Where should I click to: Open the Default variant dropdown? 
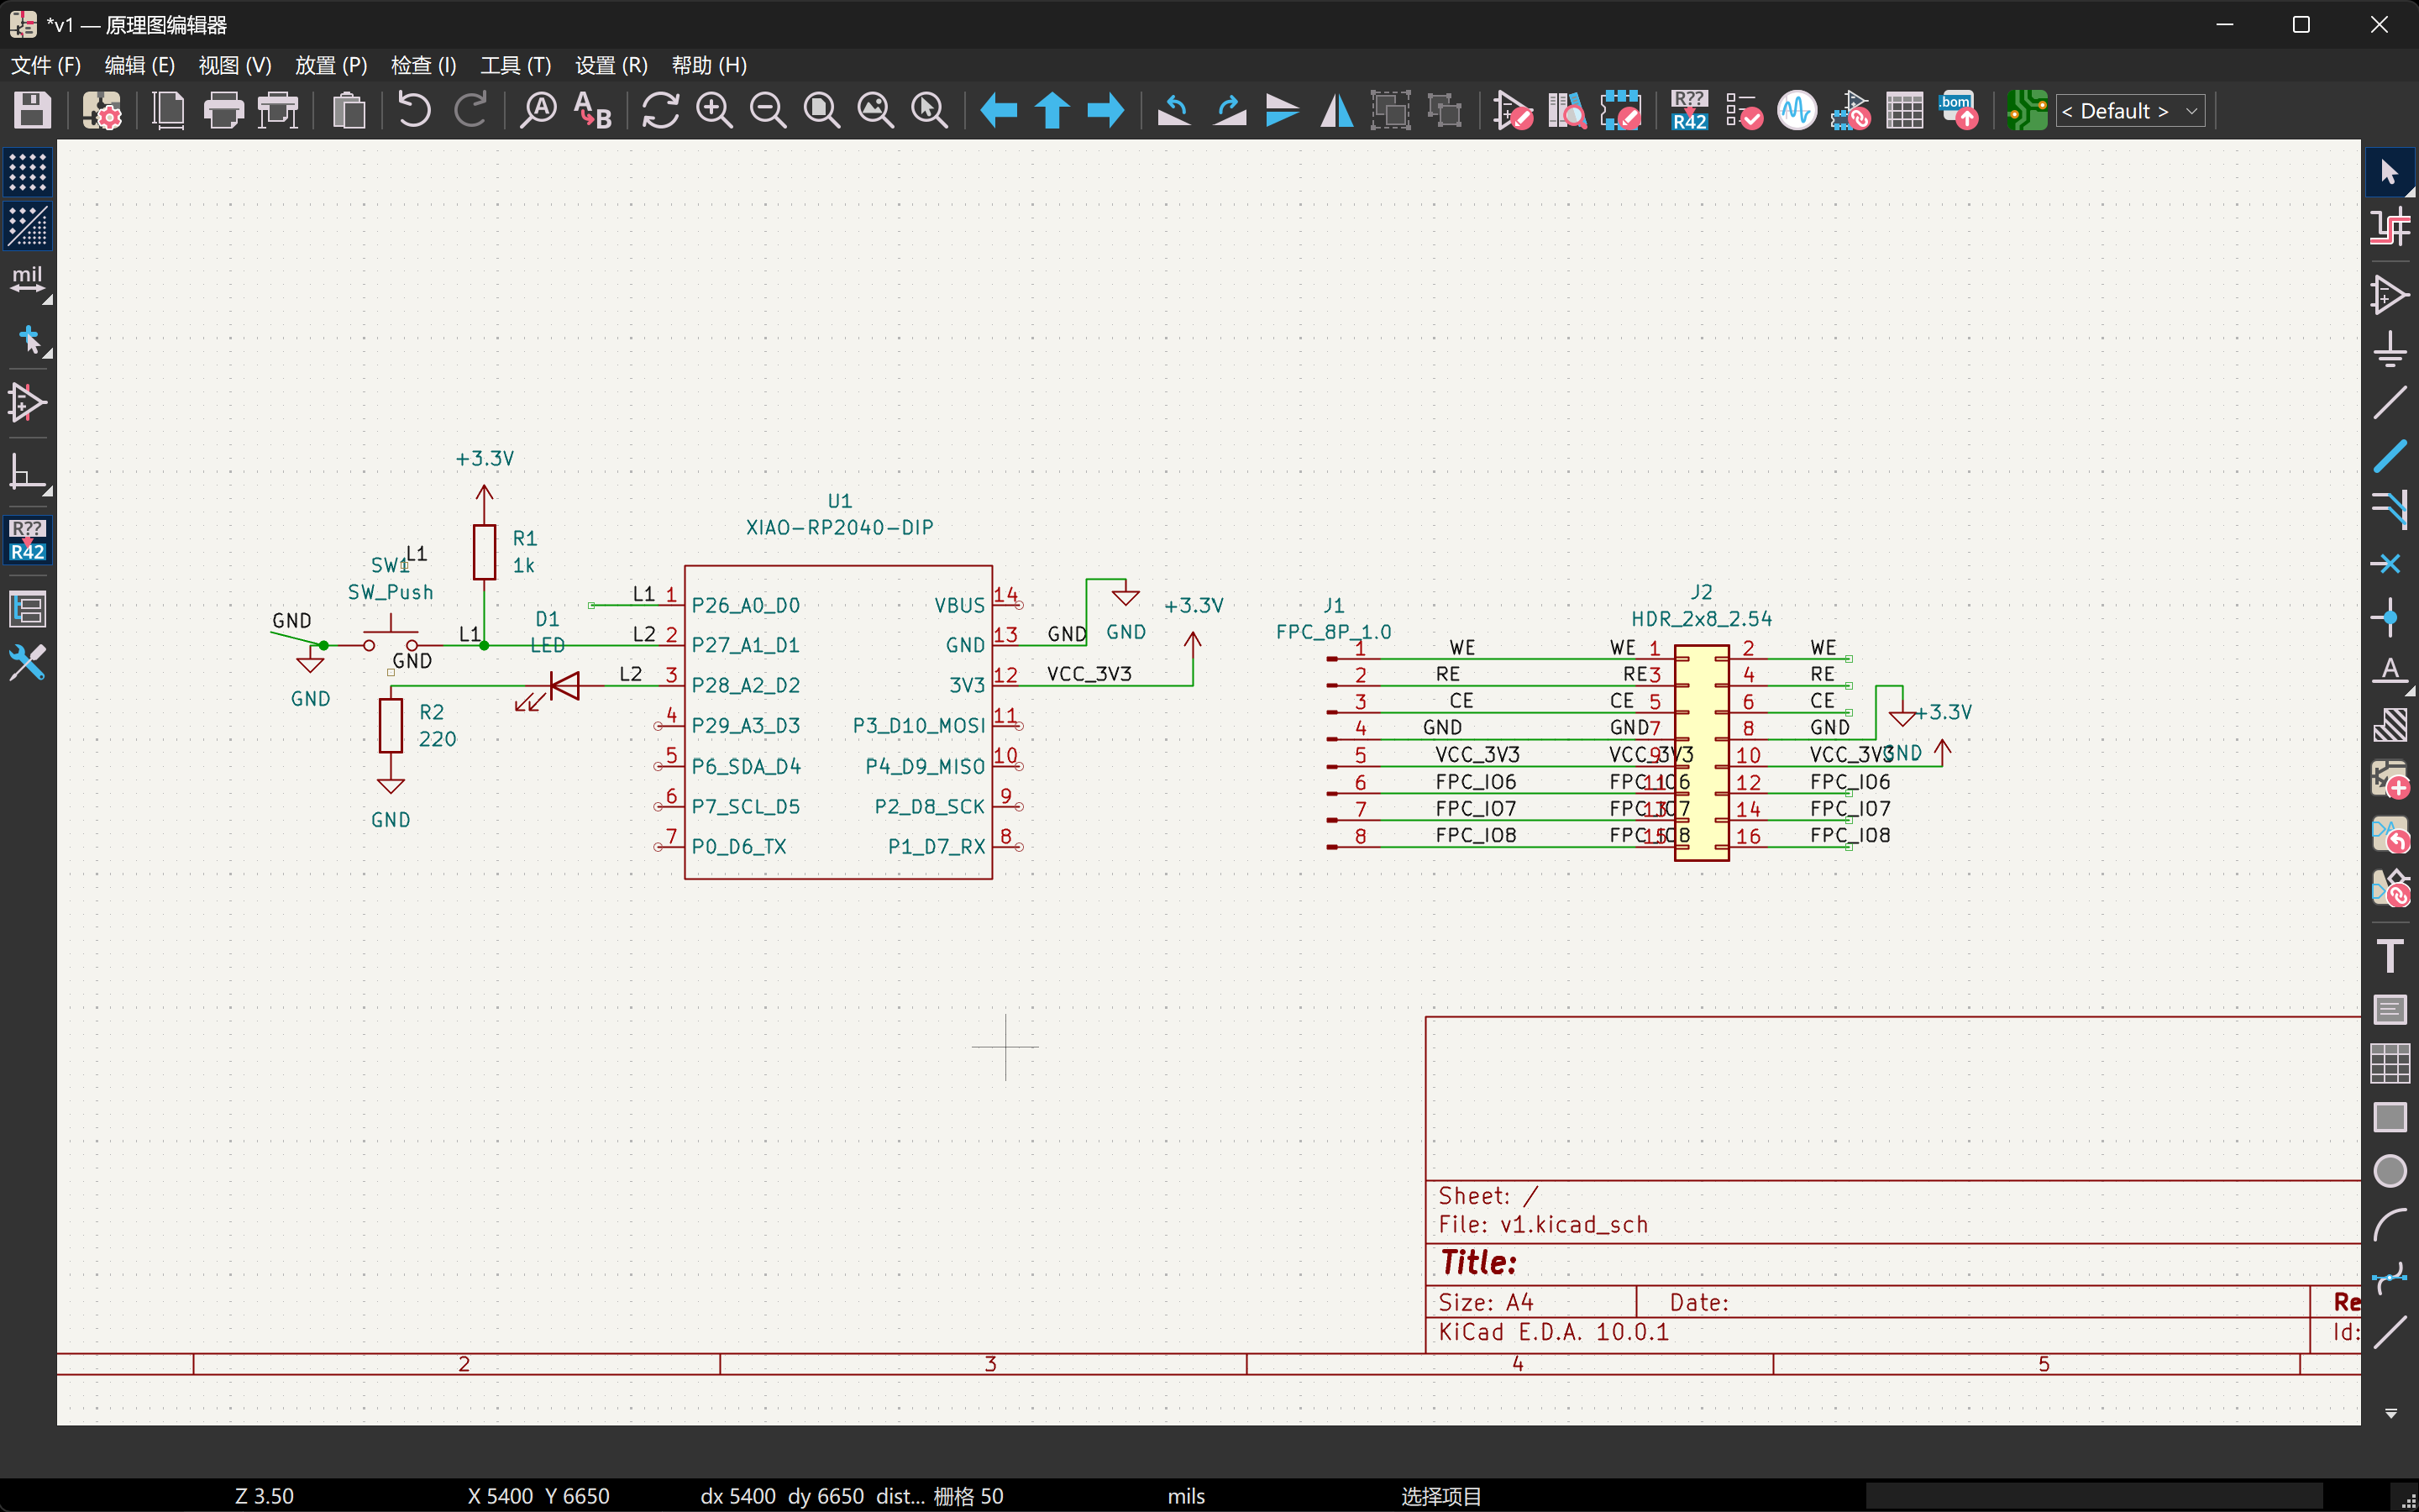point(2130,111)
